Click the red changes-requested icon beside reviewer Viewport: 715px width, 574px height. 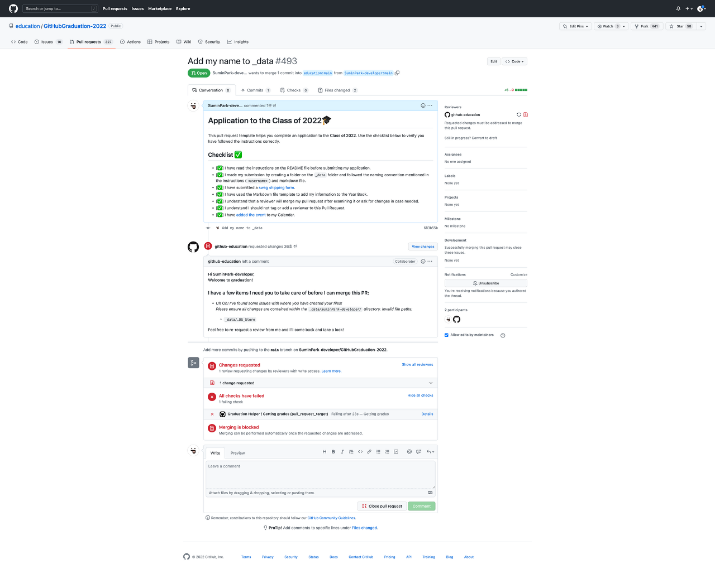(x=526, y=114)
